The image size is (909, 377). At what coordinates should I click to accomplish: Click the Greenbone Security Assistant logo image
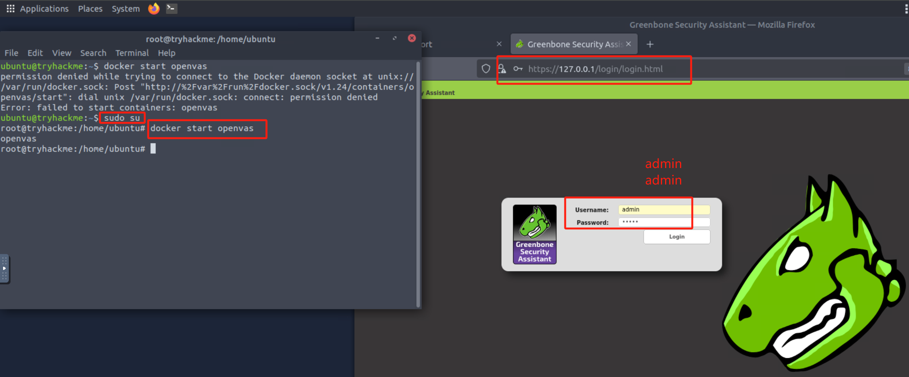click(535, 234)
